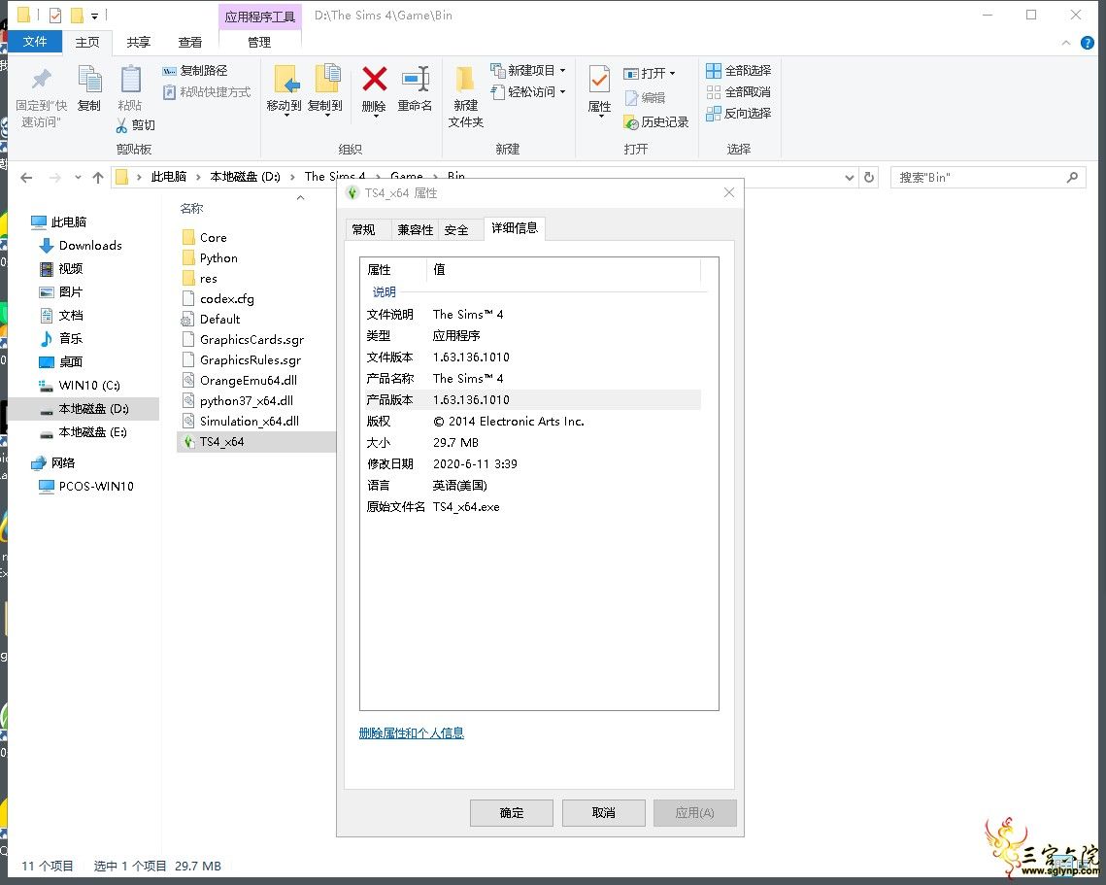The height and width of the screenshot is (885, 1106).
Task: Click Cancel (取消) in the properties dialog
Action: pos(604,813)
